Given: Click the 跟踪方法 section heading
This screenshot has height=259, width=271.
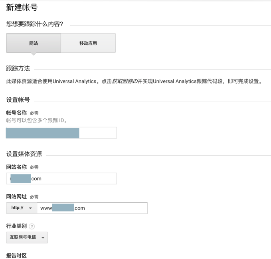Looking at the screenshot, I should (18, 68).
